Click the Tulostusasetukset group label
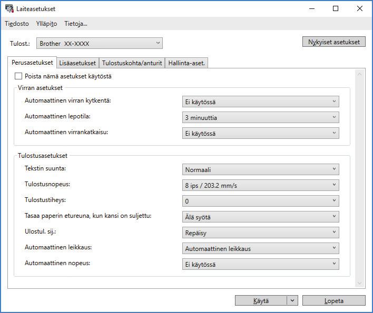373x313 pixels. 43,156
